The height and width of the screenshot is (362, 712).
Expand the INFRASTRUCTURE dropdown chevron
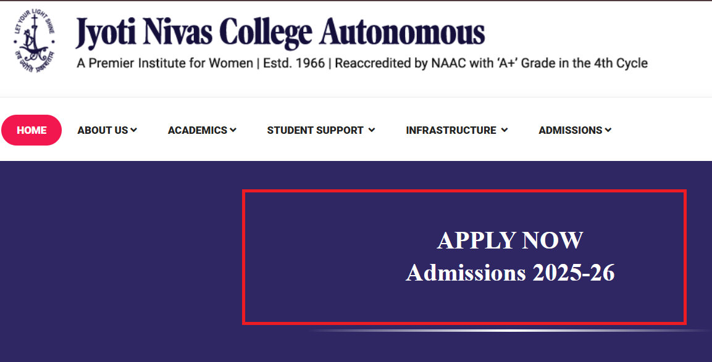pos(505,130)
